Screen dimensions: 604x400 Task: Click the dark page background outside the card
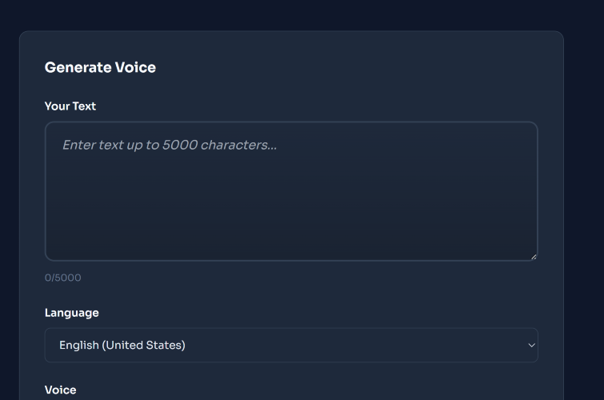tap(584, 200)
